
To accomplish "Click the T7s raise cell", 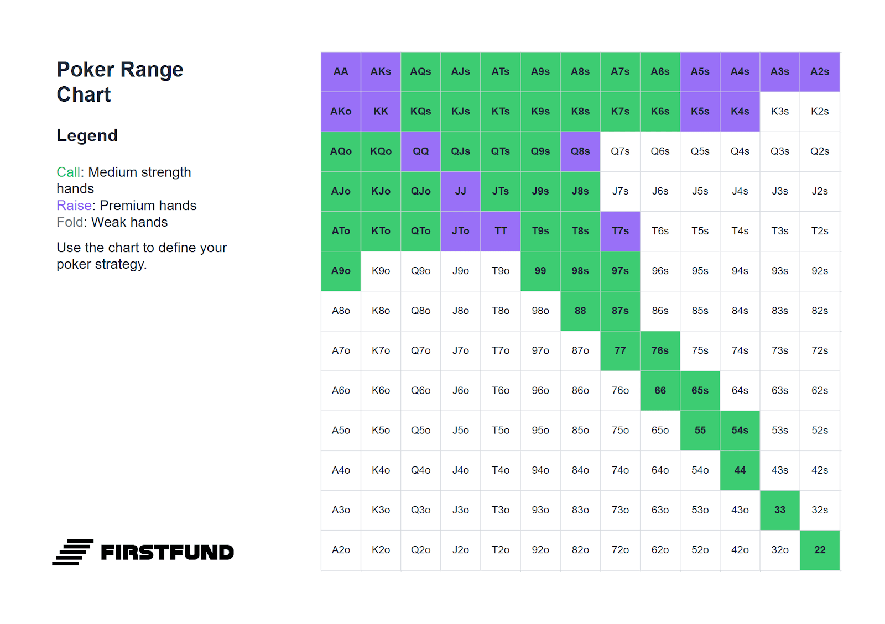I will (x=620, y=231).
